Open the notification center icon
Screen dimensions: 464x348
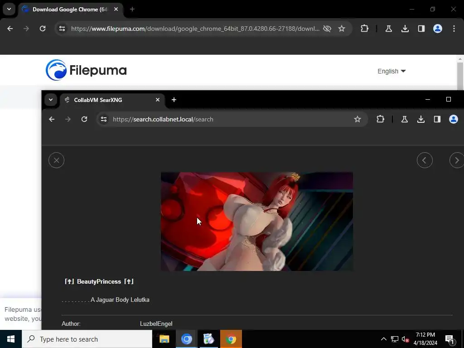pyautogui.click(x=449, y=339)
